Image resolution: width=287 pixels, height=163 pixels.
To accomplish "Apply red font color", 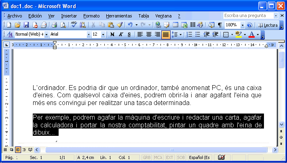I will (x=252, y=34).
